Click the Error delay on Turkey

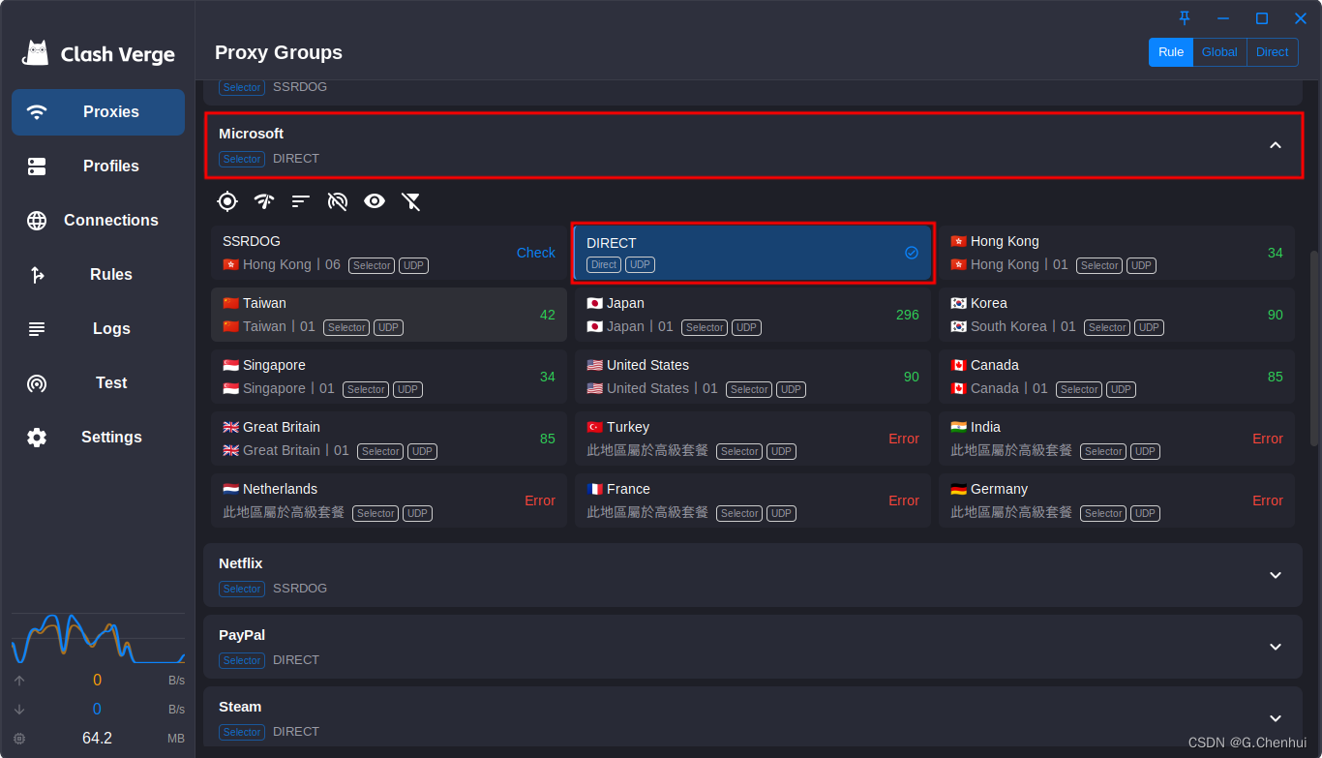(904, 439)
